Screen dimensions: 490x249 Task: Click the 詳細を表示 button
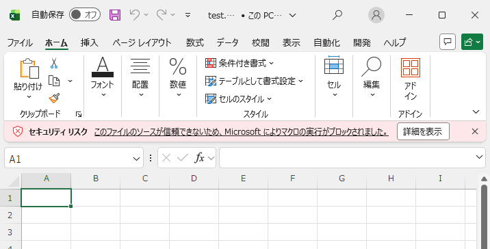pyautogui.click(x=423, y=131)
